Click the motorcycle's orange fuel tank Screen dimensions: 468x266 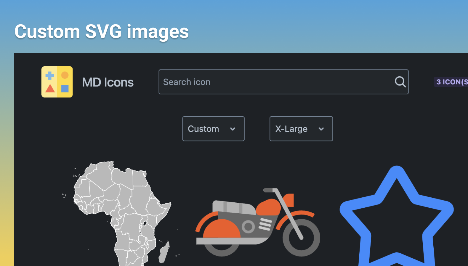268,207
